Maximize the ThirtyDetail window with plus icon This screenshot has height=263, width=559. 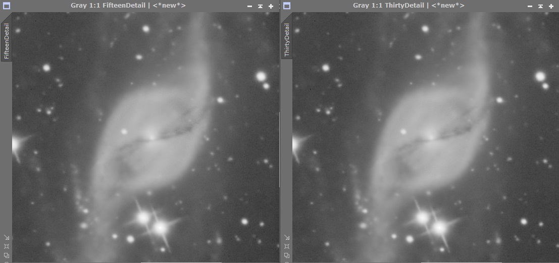(551, 6)
